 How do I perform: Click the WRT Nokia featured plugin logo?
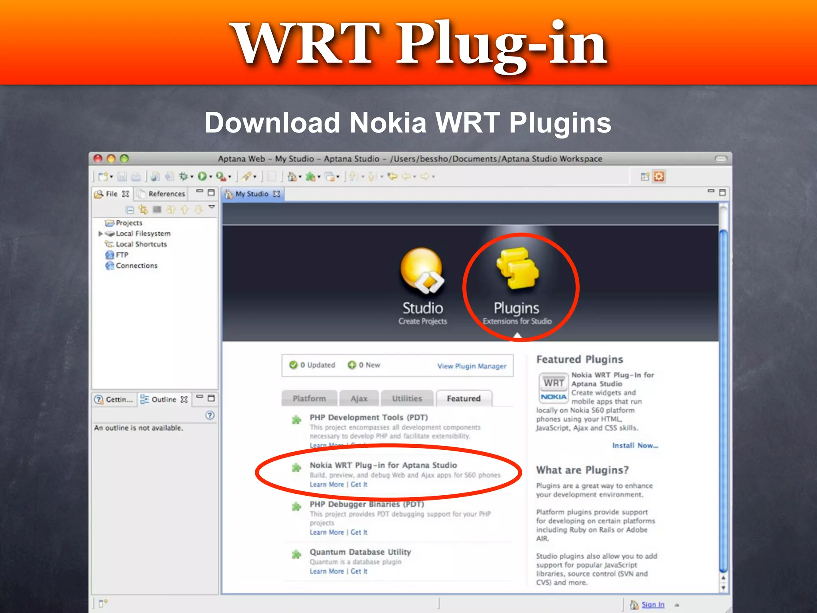pyautogui.click(x=553, y=388)
